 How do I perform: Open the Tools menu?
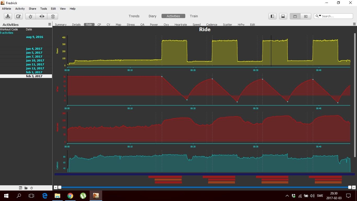pyautogui.click(x=43, y=9)
